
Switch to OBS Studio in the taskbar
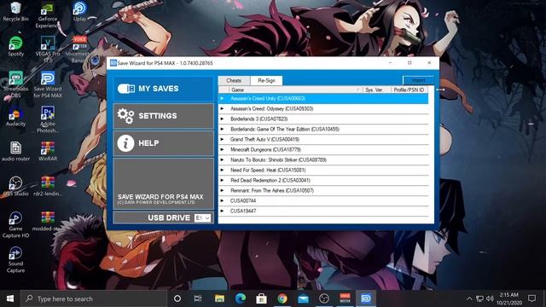(x=324, y=298)
